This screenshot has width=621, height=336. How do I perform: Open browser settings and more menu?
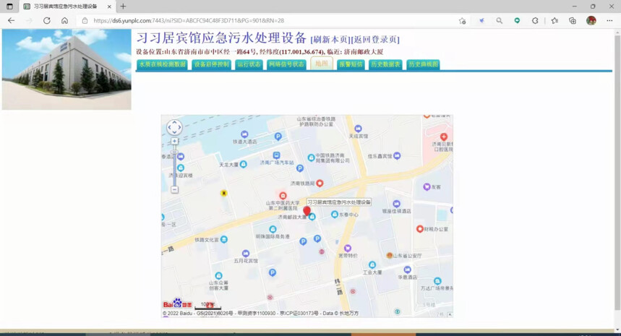[x=609, y=20]
